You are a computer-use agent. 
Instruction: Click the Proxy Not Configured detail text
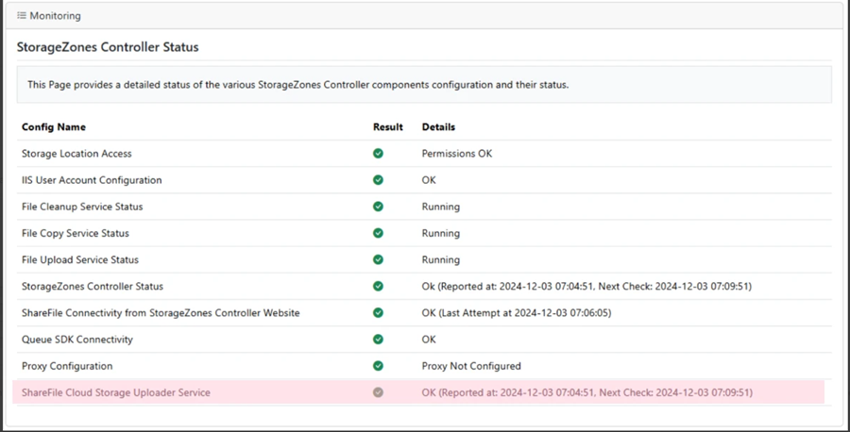tap(471, 365)
